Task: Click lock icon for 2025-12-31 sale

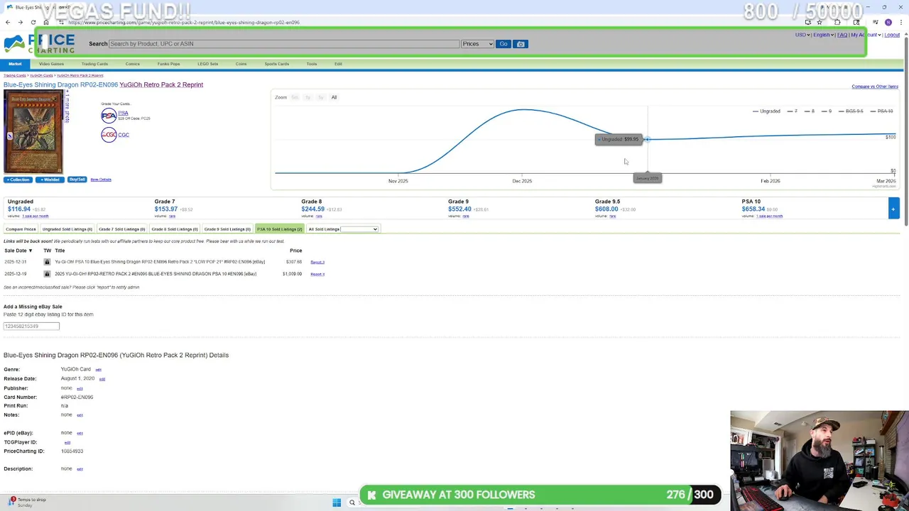Action: (47, 262)
